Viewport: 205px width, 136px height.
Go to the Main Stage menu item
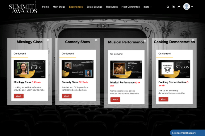pos(59,7)
